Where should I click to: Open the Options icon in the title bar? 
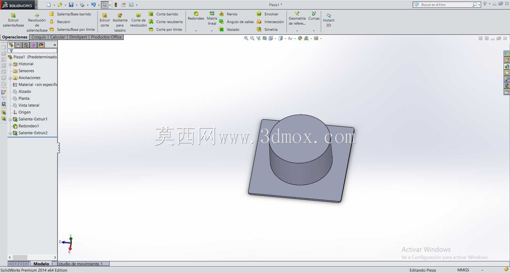131,5
